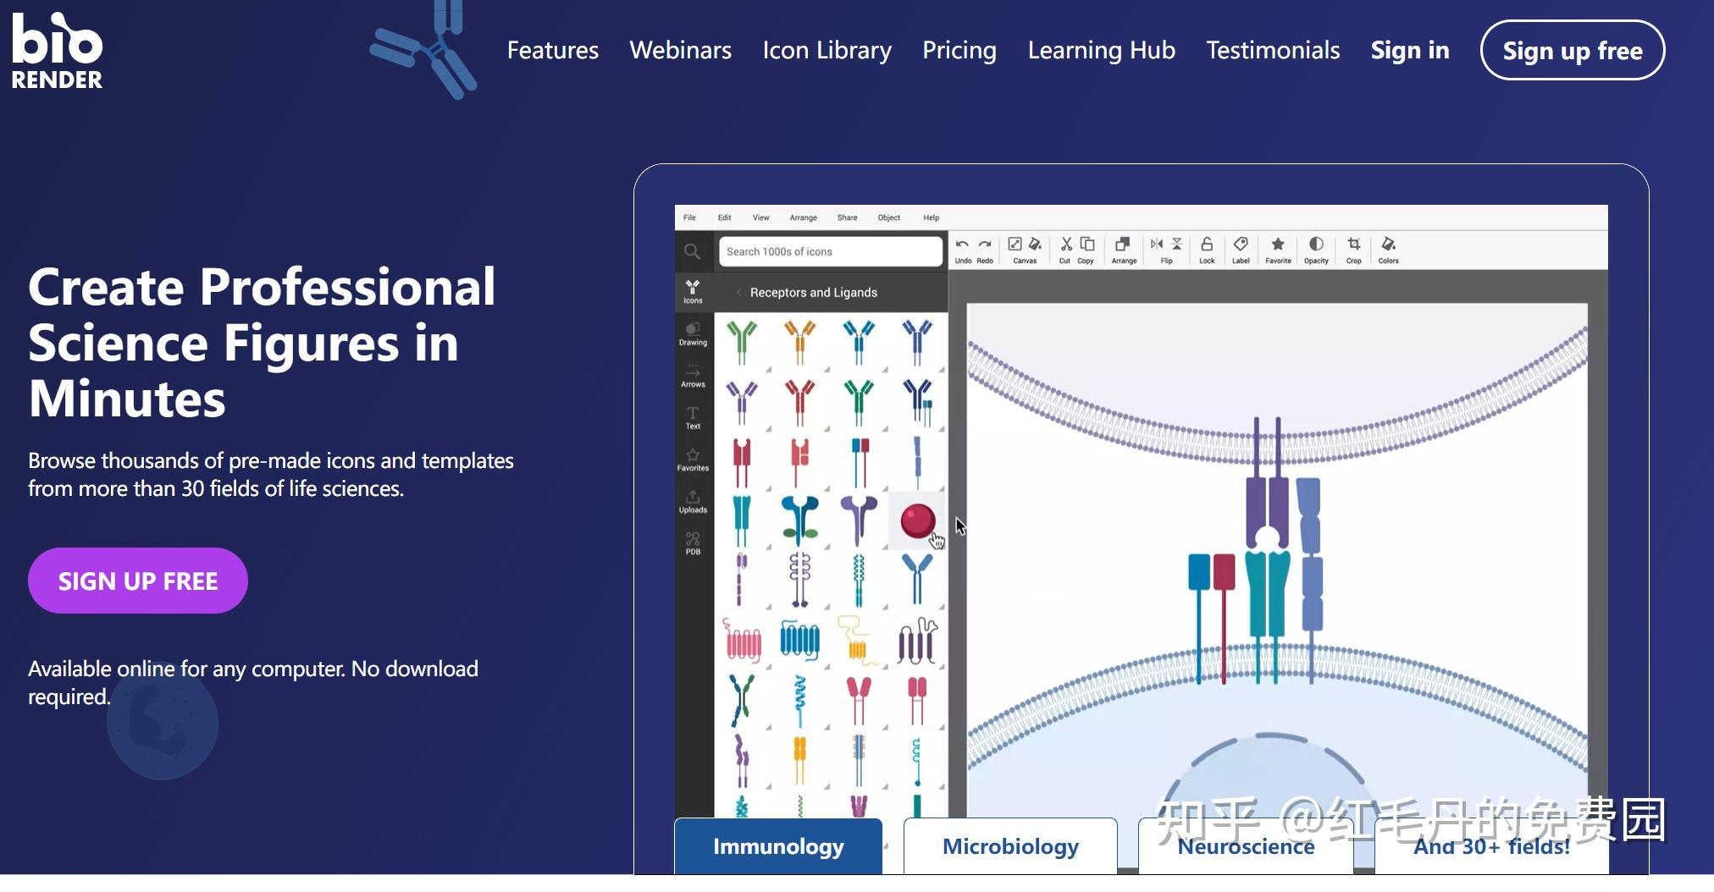This screenshot has width=1714, height=892.
Task: Open the Arrange menu in the editor
Action: coord(804,217)
